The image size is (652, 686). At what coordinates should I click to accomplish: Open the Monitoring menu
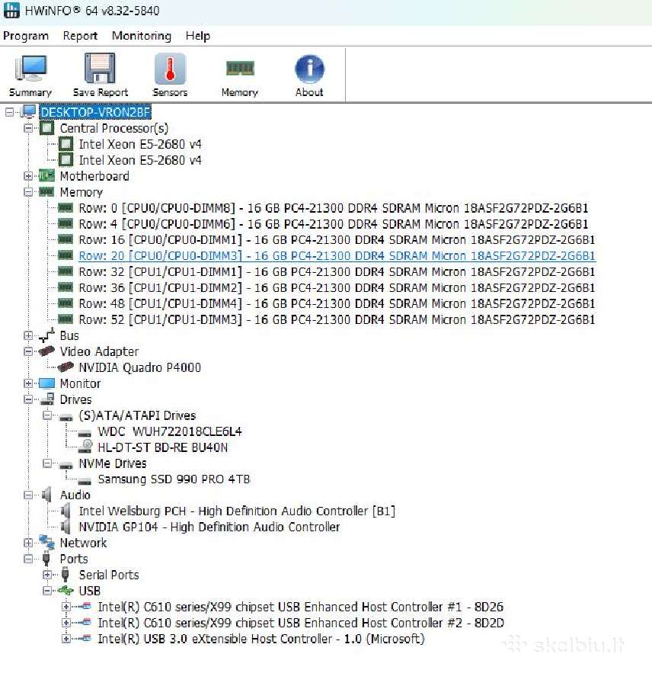point(142,36)
